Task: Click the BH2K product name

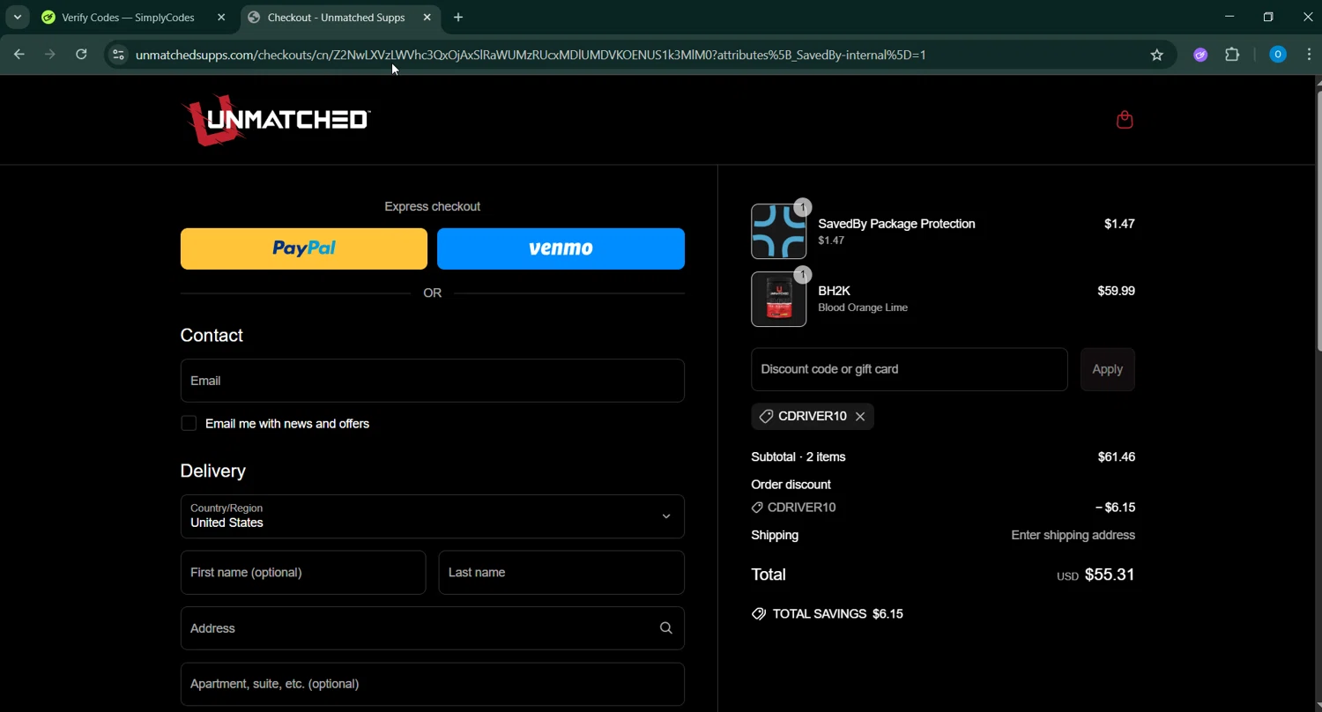Action: (834, 291)
